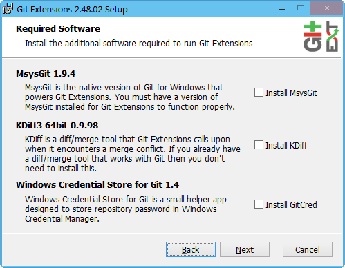
Task: Click the 'Install the additional software required' subtitle
Action: (x=139, y=44)
